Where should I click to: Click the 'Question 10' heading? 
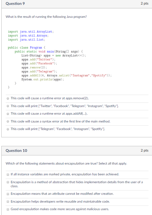(x=16, y=151)
